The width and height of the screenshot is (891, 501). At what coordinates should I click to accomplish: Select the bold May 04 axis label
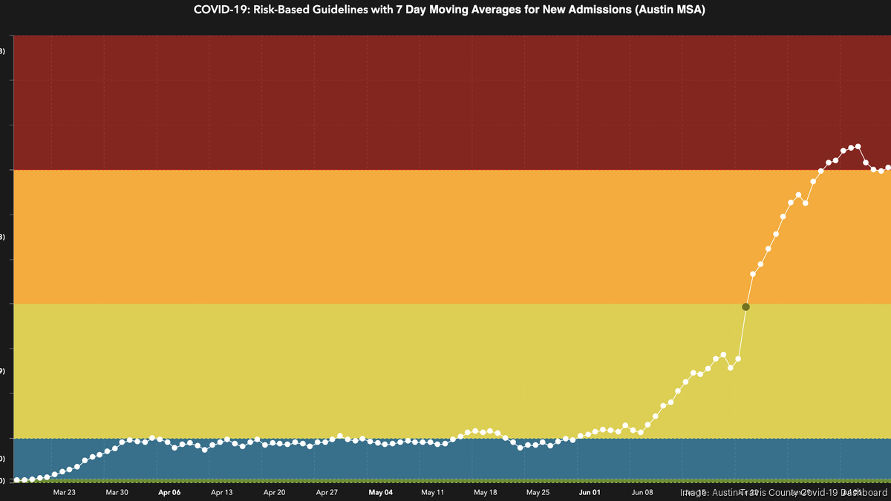click(380, 492)
